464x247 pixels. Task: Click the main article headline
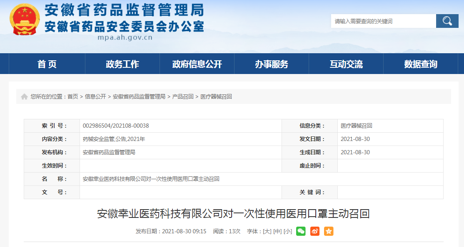234,213
